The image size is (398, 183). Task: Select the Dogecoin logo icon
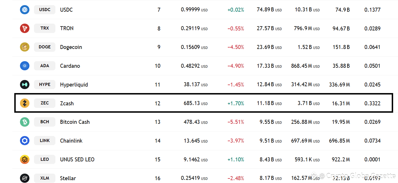point(25,47)
